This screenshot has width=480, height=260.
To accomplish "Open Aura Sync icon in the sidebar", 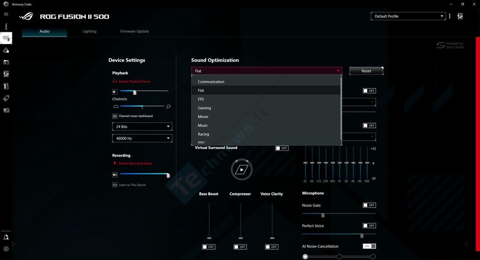I will (x=6, y=51).
